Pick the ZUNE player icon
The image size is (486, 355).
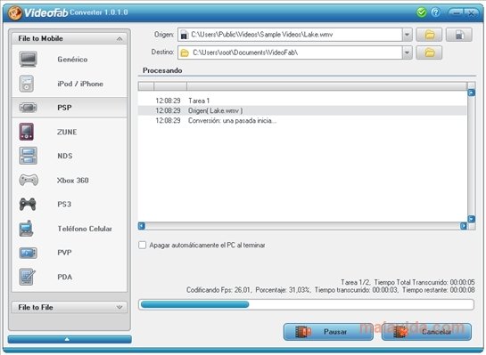27,132
